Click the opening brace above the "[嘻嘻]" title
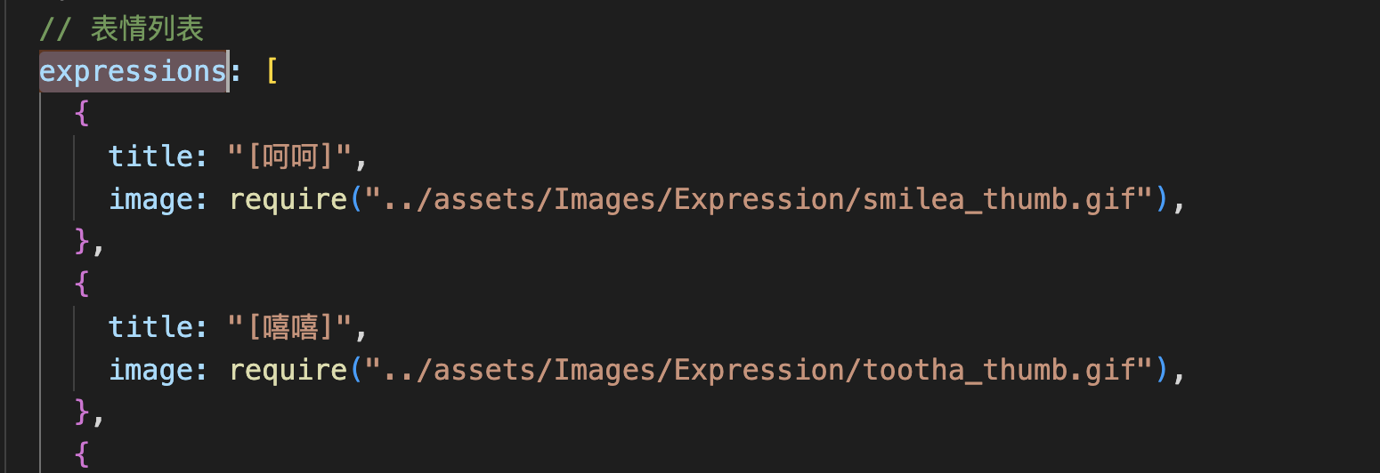Screen dimensions: 1380x473 82,285
